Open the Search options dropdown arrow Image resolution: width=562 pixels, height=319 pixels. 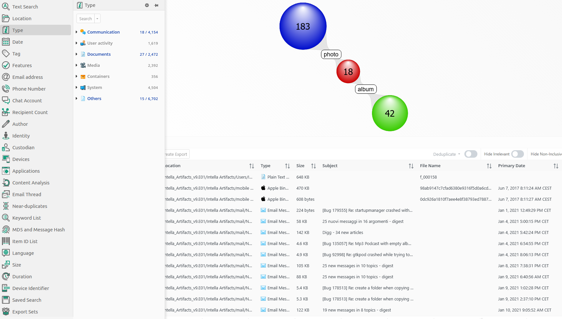pos(97,19)
